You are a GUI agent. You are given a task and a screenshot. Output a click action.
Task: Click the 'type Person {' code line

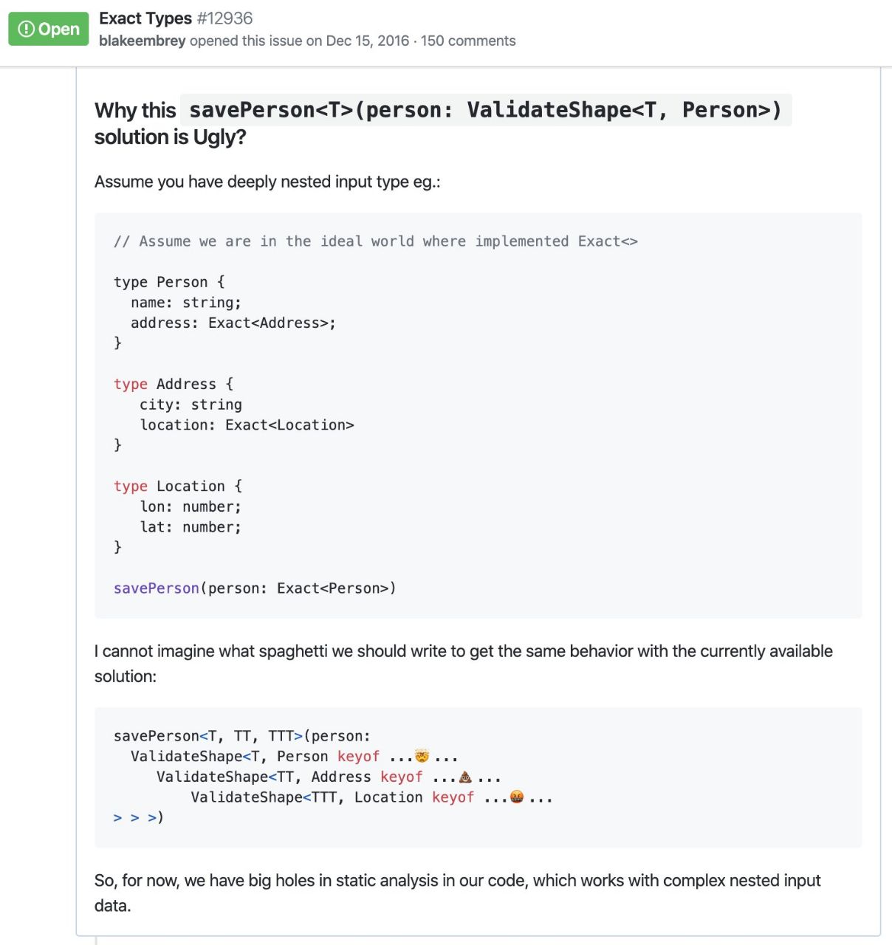pyautogui.click(x=169, y=282)
